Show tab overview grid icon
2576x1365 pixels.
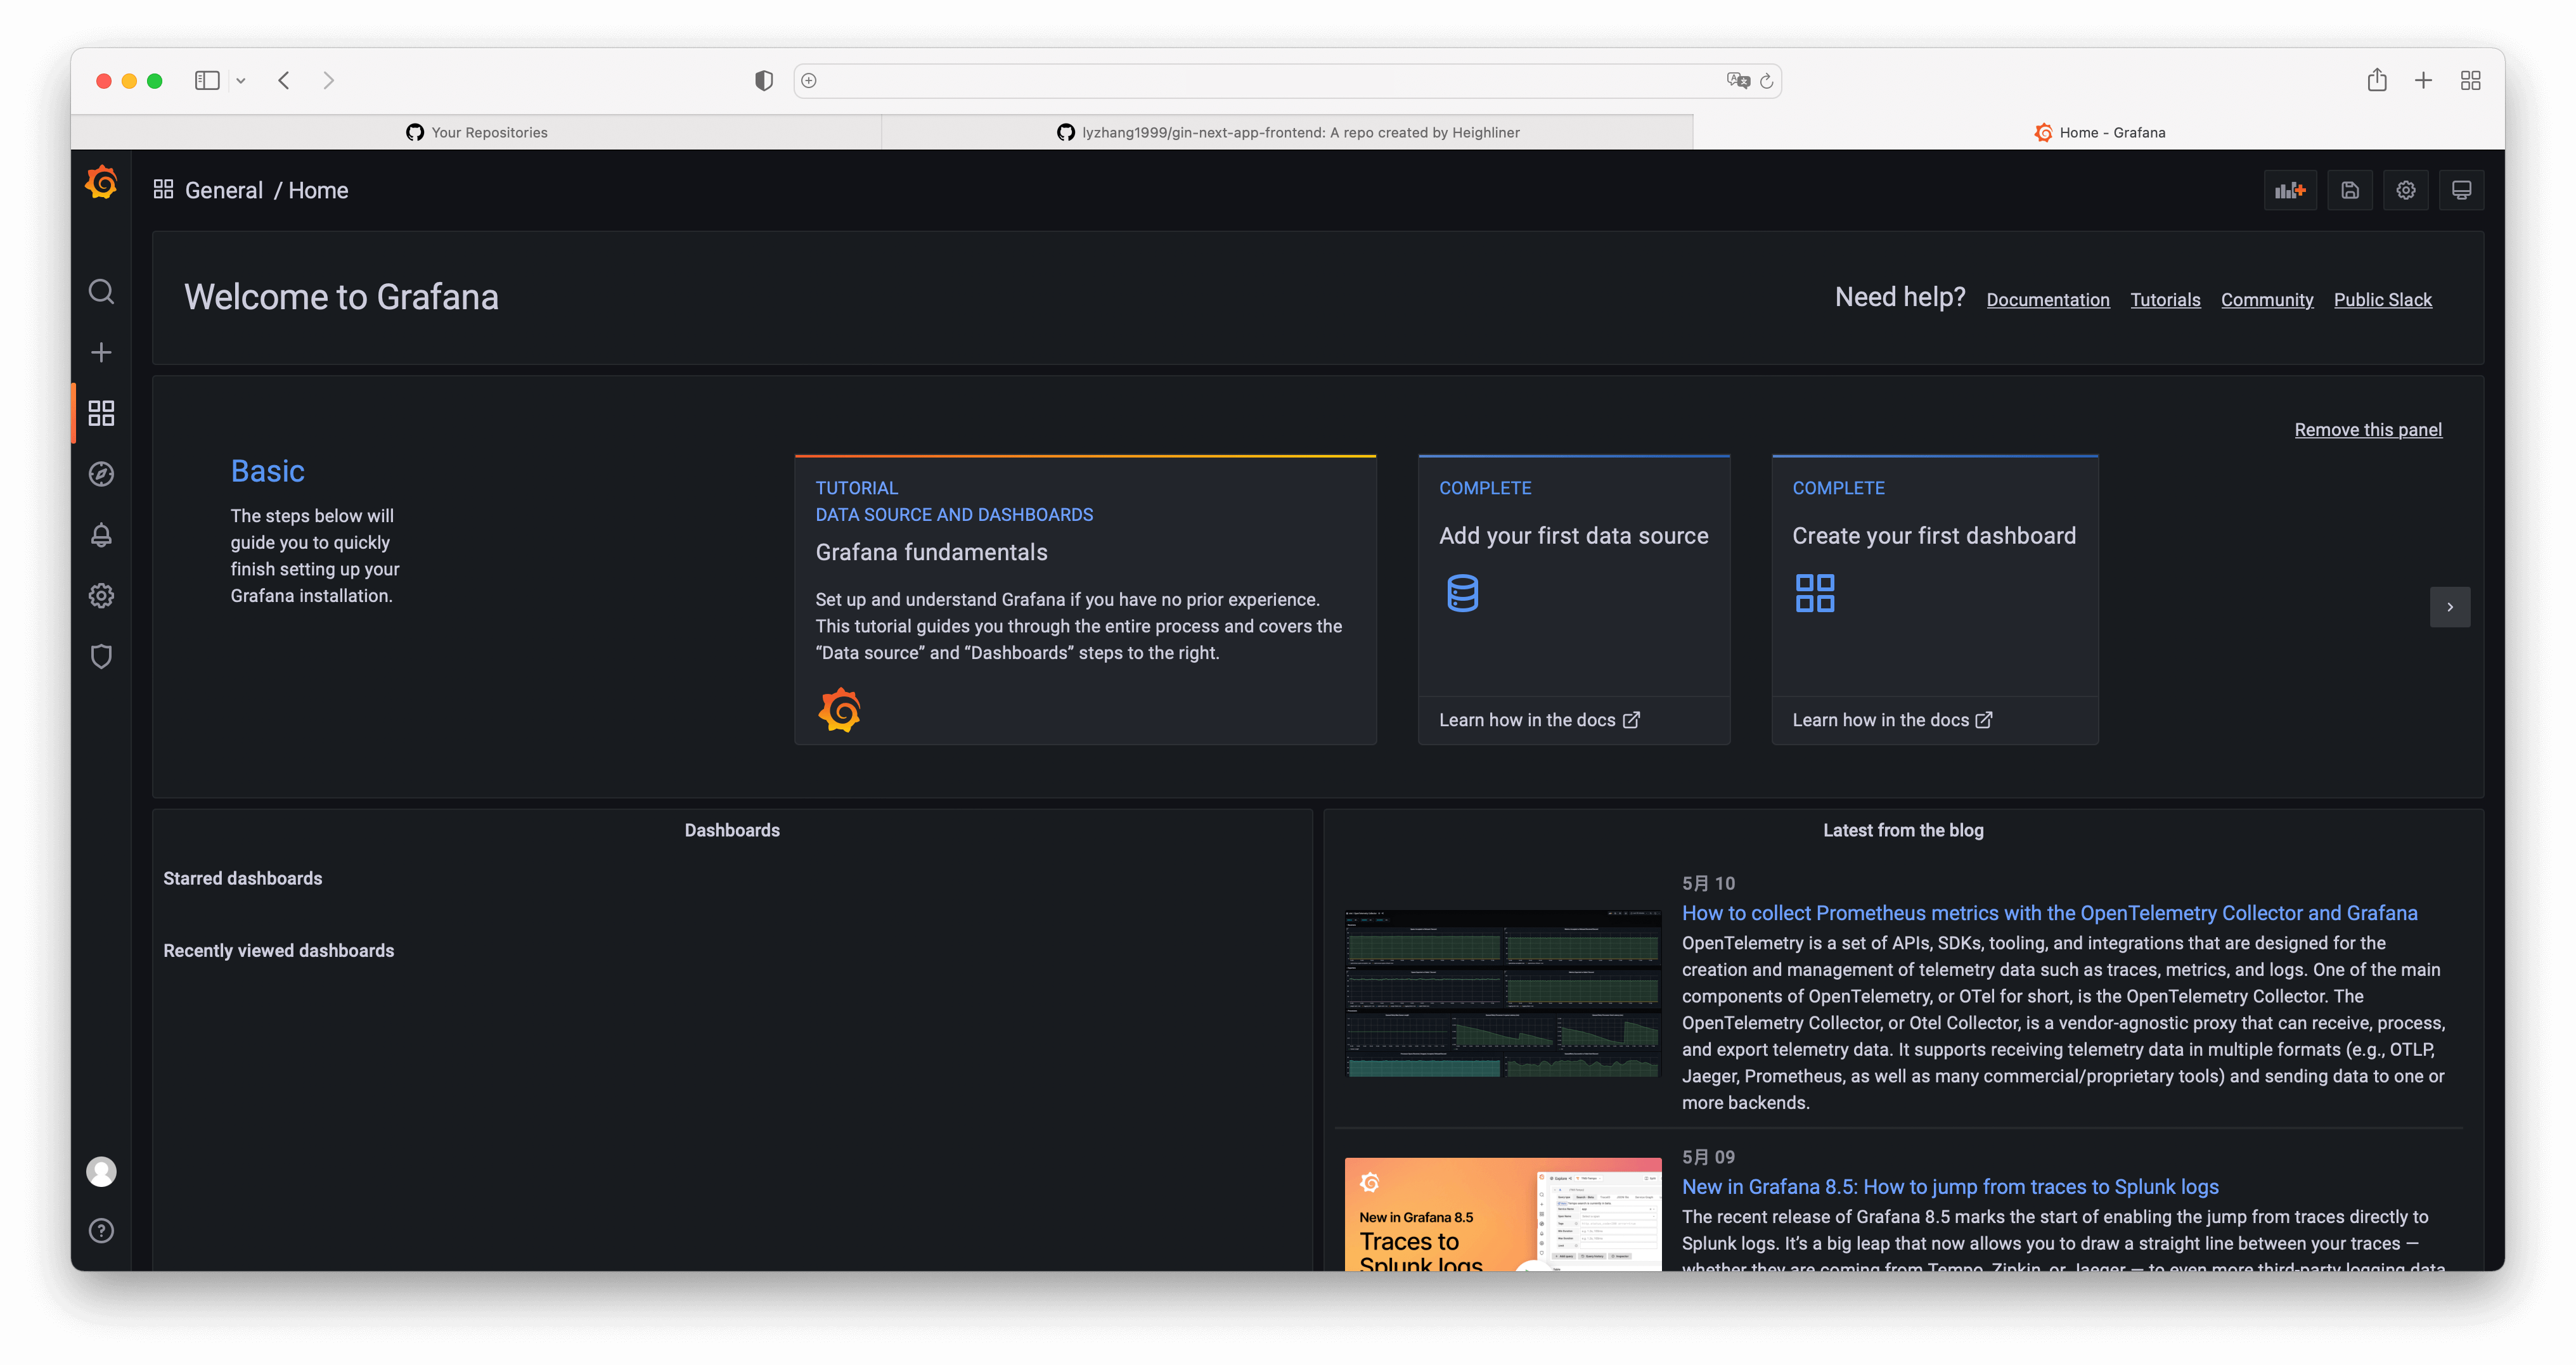point(2471,80)
